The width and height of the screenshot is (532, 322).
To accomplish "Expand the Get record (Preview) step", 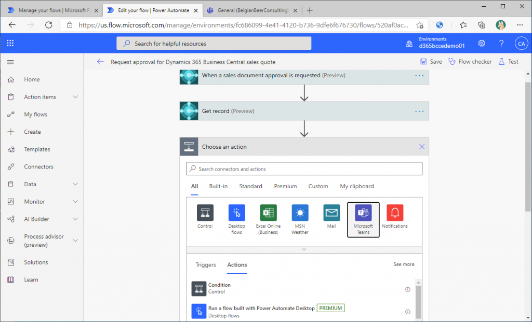I will (304, 111).
